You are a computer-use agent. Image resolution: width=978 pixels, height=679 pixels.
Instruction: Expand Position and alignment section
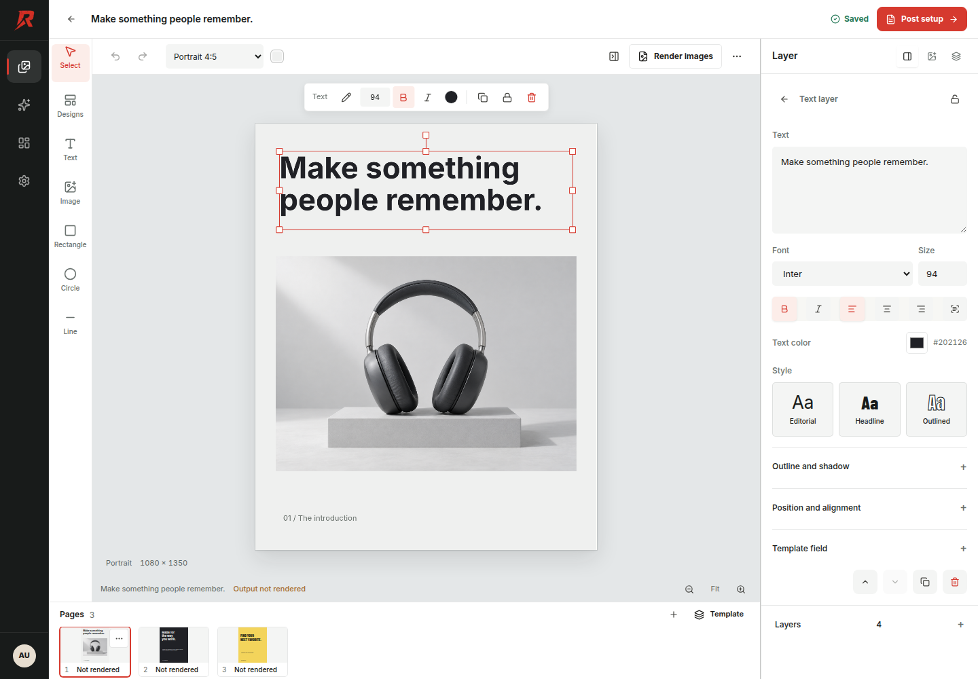[869, 508]
